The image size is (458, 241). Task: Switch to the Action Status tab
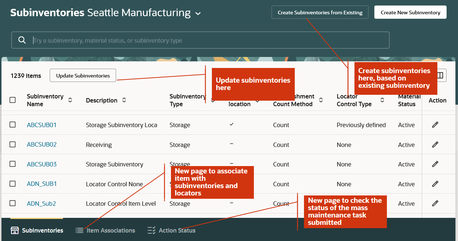[172, 230]
